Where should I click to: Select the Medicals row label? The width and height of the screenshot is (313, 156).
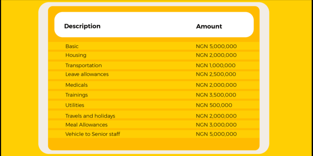(x=76, y=85)
